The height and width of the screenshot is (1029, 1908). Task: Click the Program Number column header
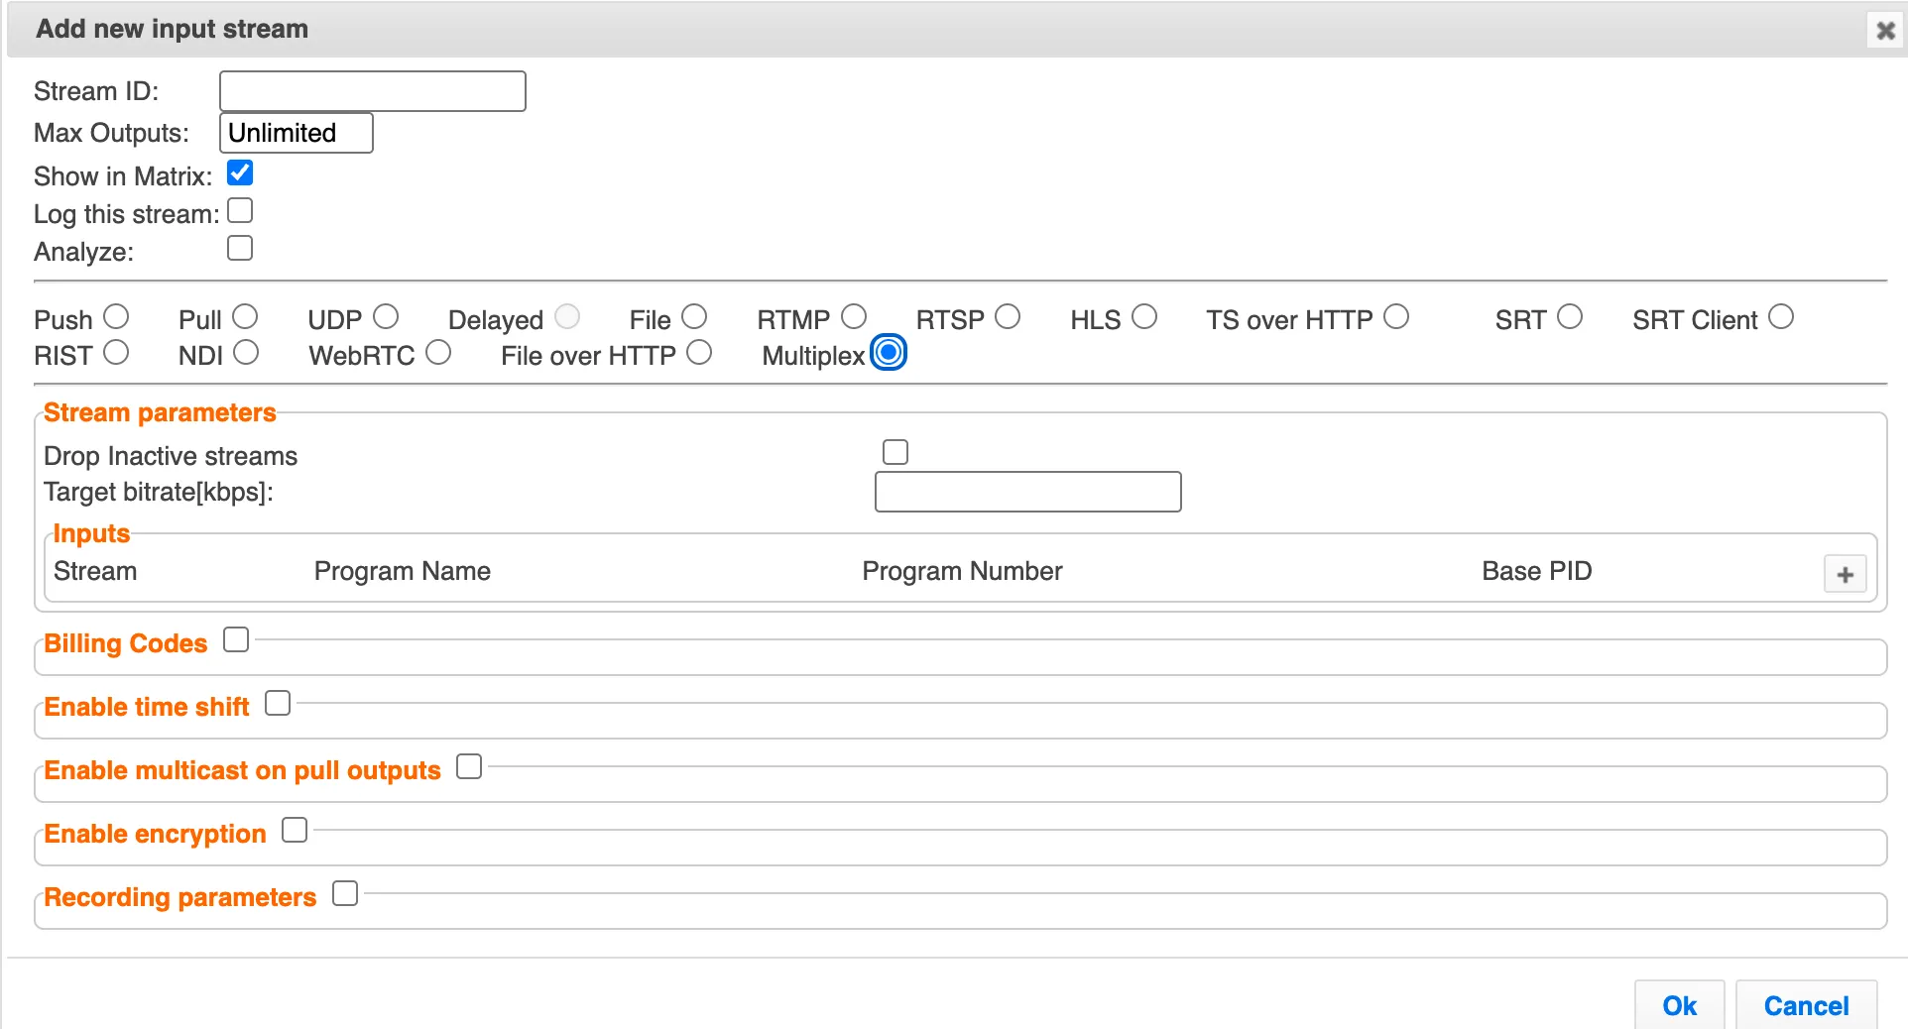click(962, 572)
